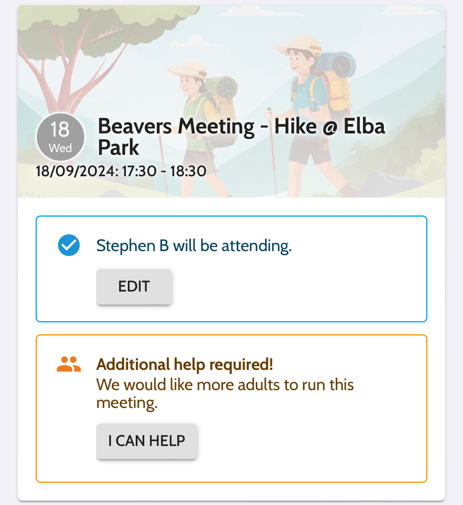Click the grey 18 Wed date badge
This screenshot has height=505, width=463.
pos(61,137)
